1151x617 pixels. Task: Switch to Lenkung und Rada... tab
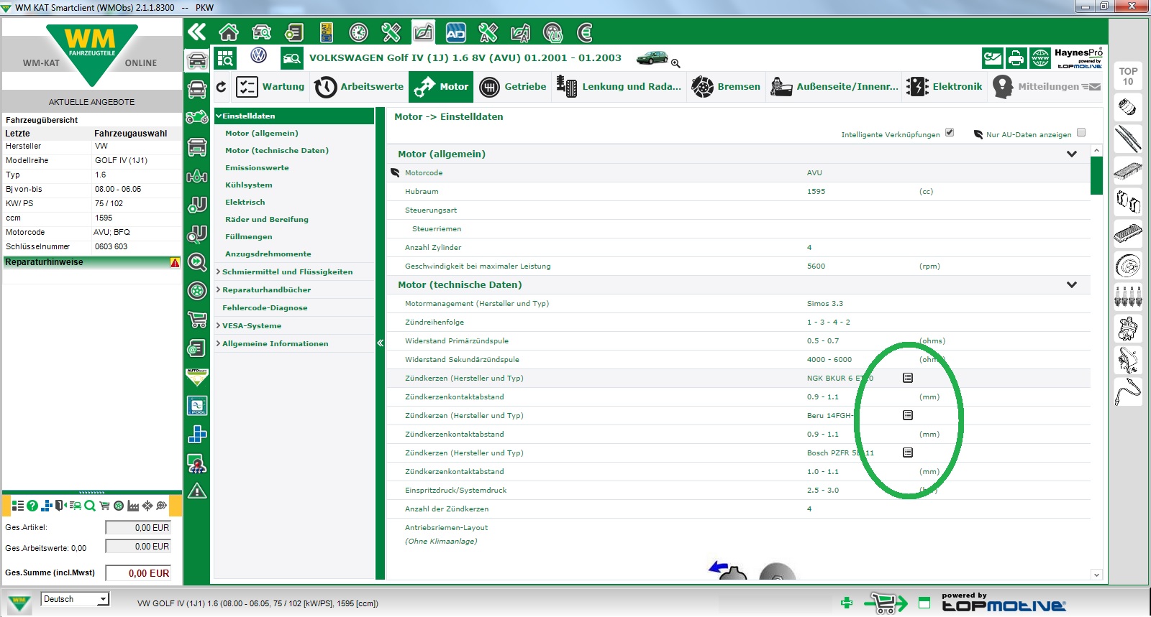(x=619, y=87)
